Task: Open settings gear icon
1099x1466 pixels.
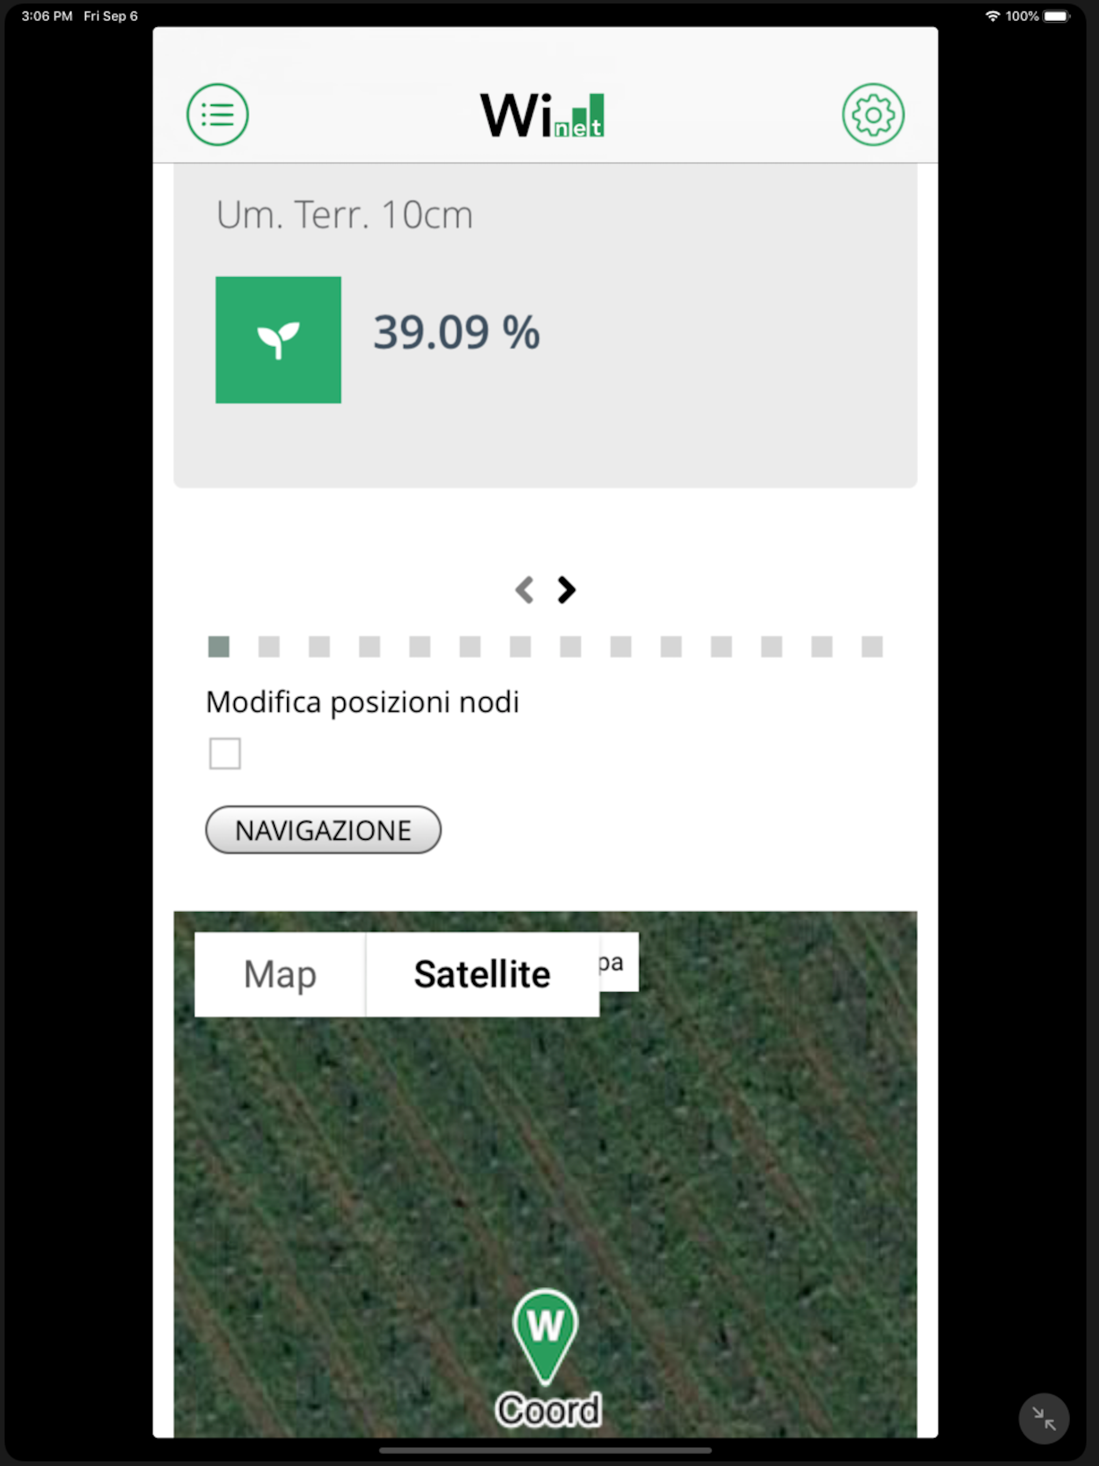Action: coord(873,115)
